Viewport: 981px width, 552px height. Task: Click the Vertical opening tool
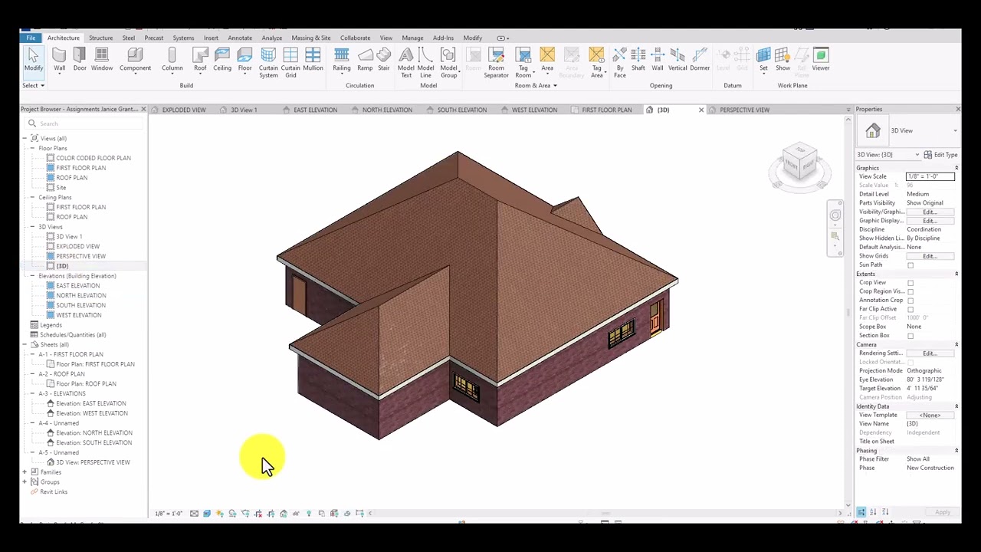pos(678,60)
